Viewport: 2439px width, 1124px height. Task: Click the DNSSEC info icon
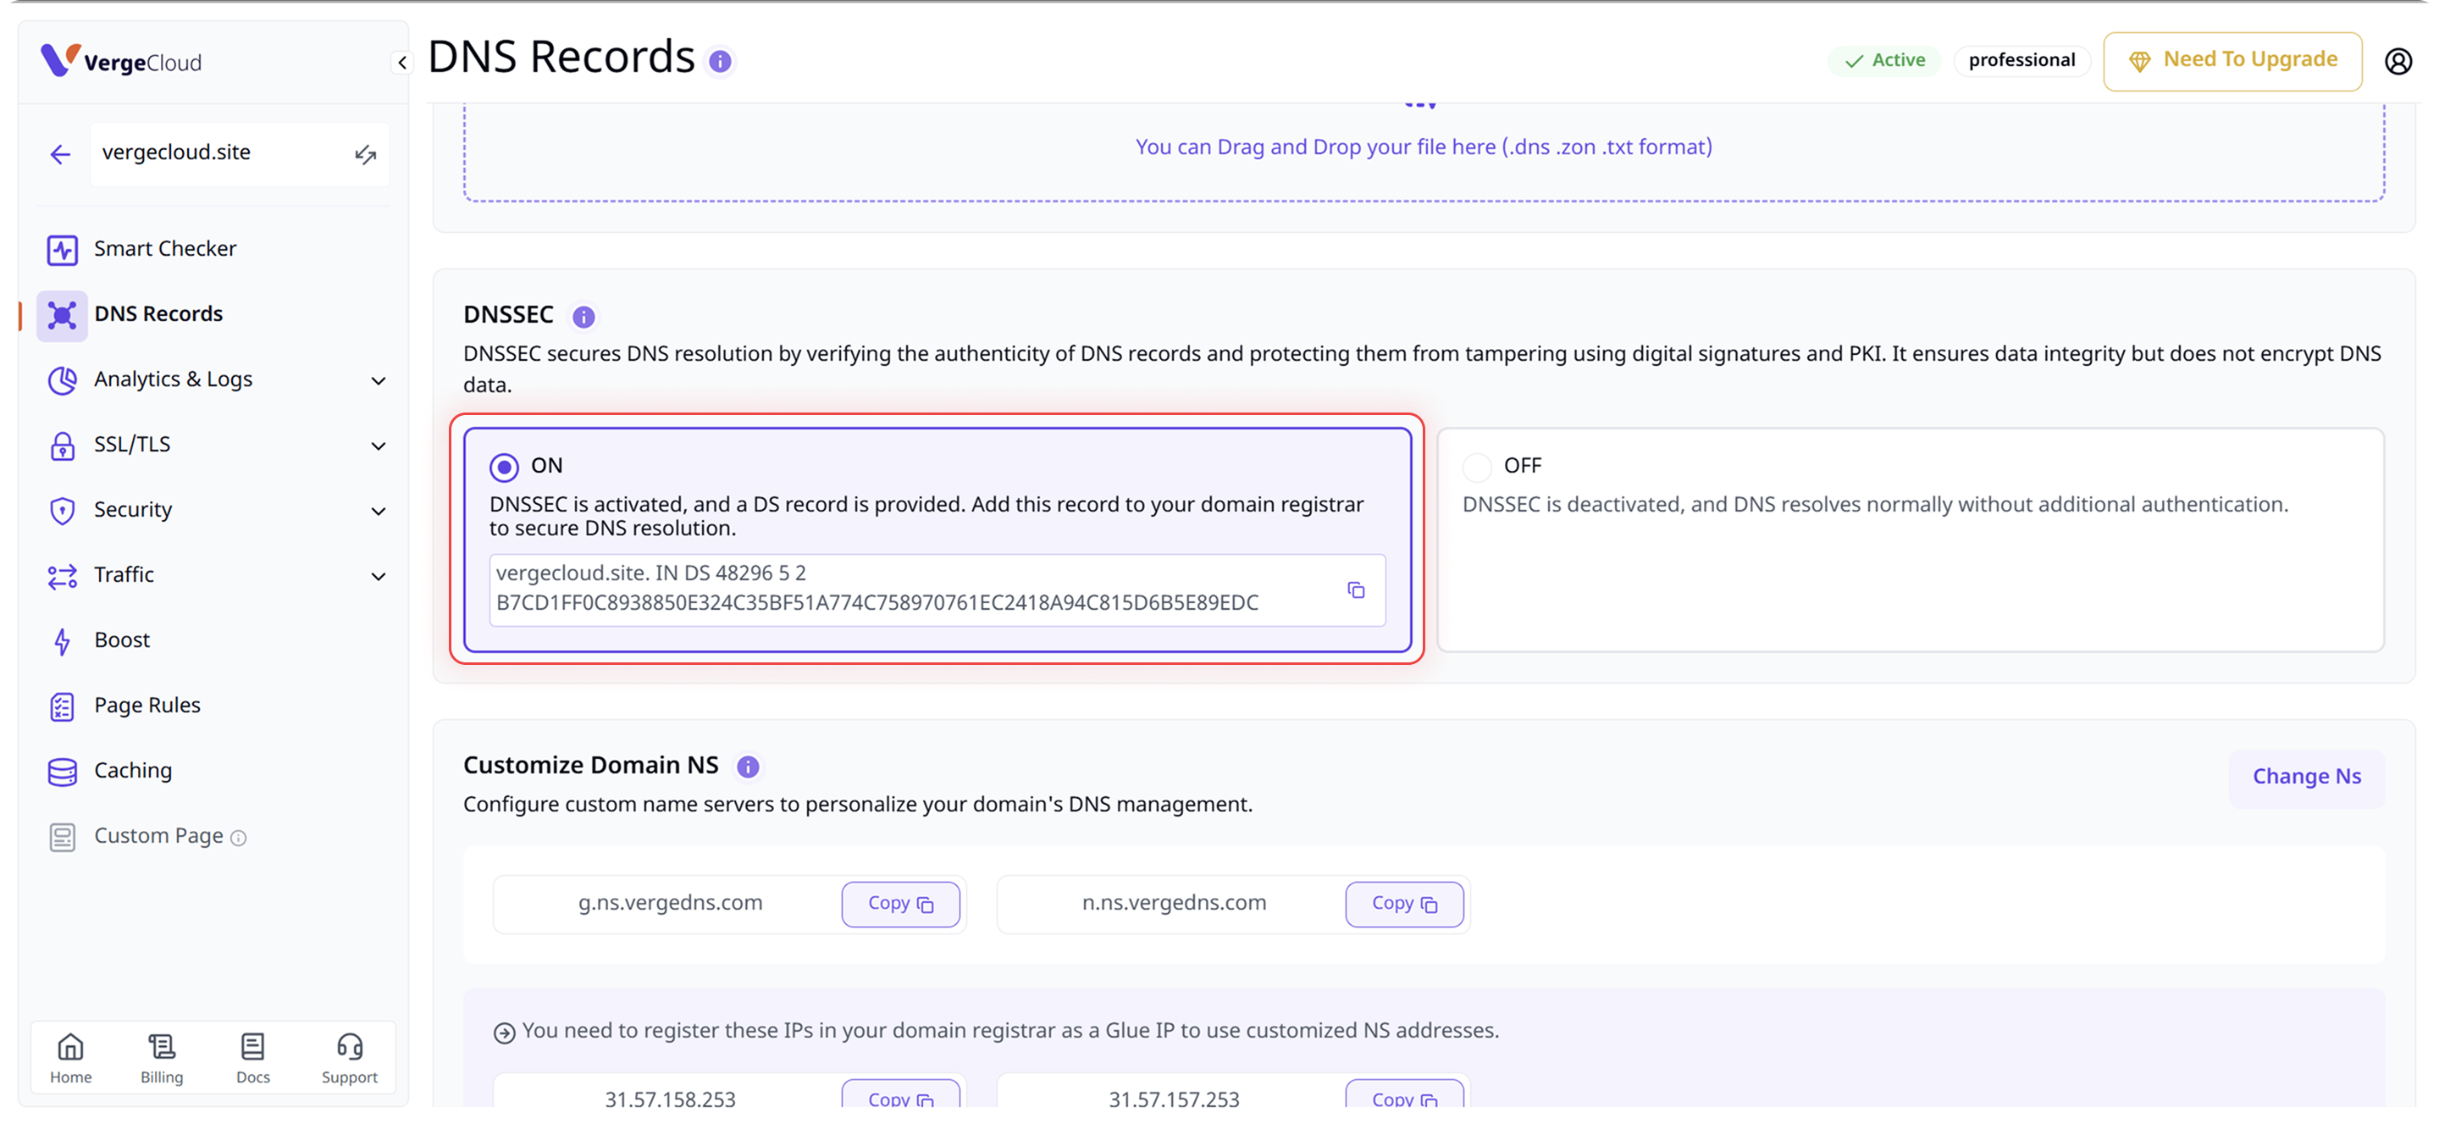[583, 316]
